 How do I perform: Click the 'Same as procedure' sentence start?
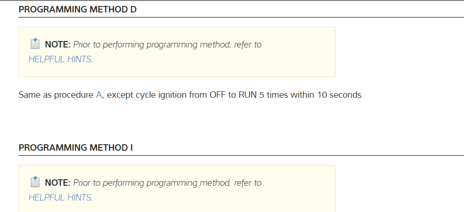click(55, 95)
